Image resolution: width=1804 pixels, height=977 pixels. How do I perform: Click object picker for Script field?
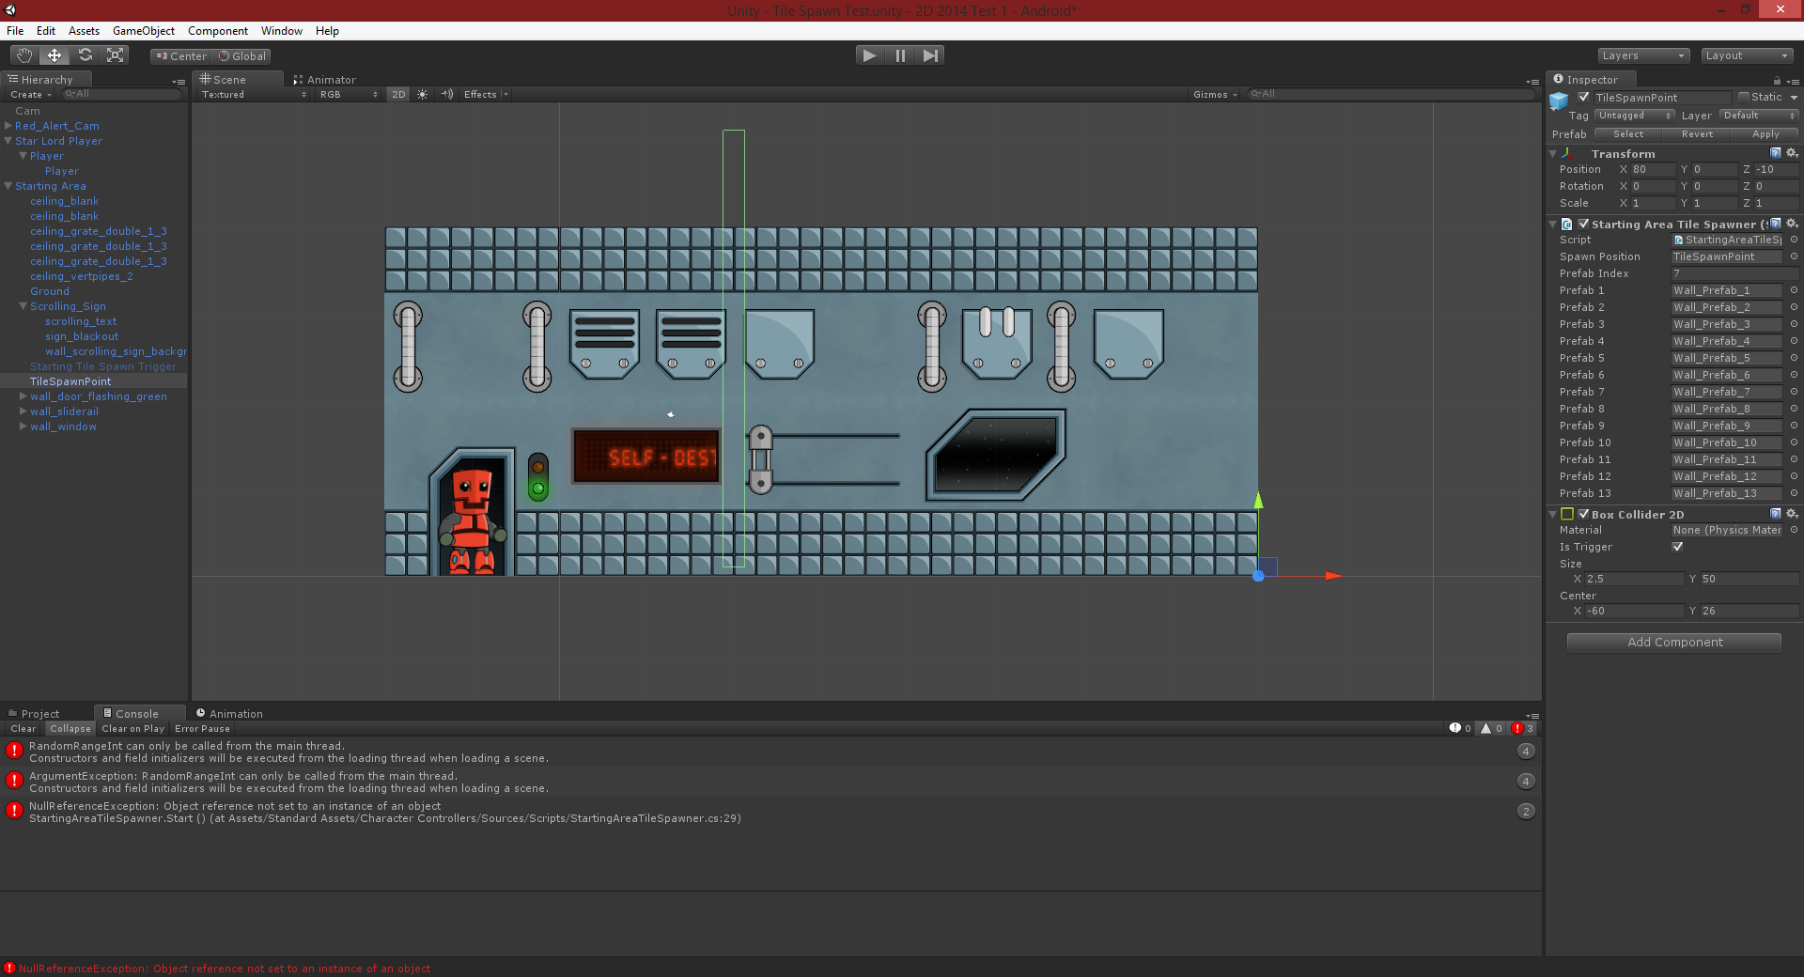(1794, 240)
